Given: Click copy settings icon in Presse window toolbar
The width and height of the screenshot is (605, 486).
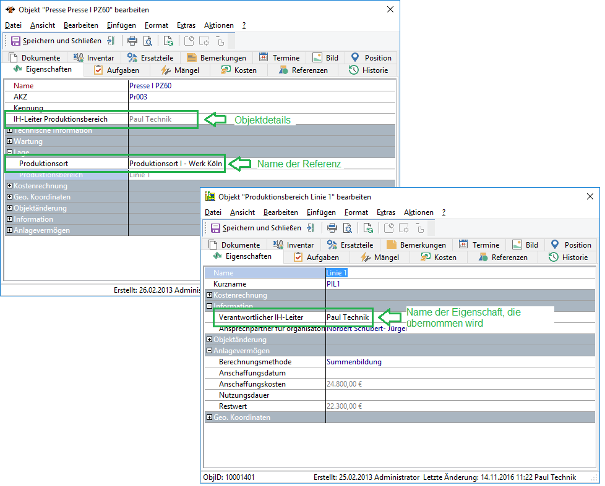Looking at the screenshot, I should pos(204,41).
